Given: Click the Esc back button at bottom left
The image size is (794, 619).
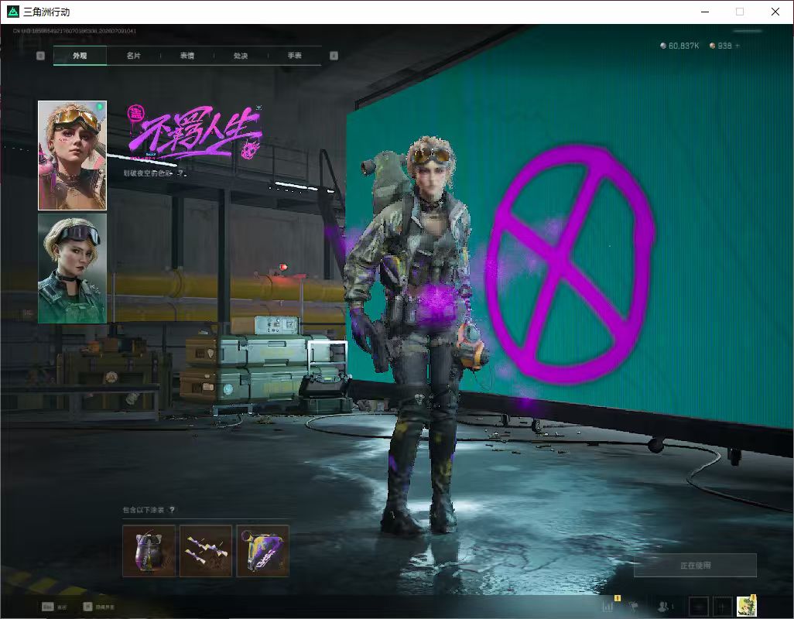Looking at the screenshot, I should 54,607.
